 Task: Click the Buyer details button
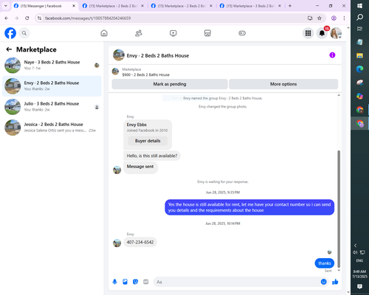pos(148,141)
